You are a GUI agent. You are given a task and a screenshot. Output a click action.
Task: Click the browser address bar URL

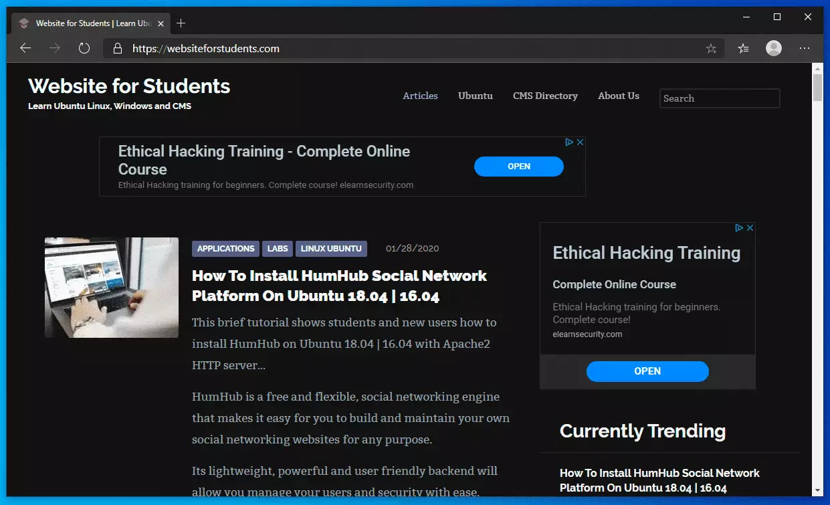pyautogui.click(x=206, y=48)
